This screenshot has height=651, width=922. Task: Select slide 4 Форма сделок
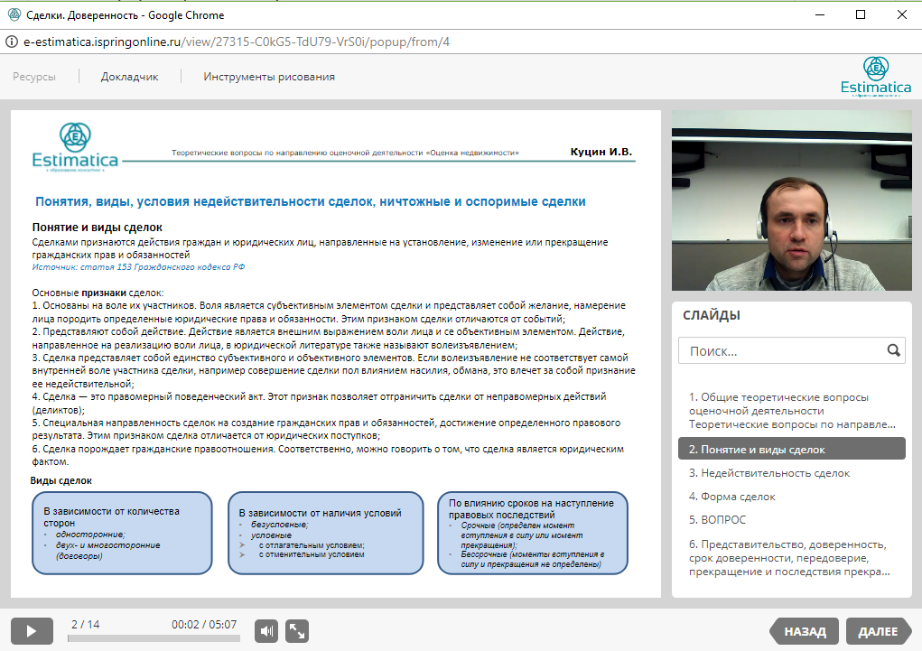pyautogui.click(x=791, y=497)
